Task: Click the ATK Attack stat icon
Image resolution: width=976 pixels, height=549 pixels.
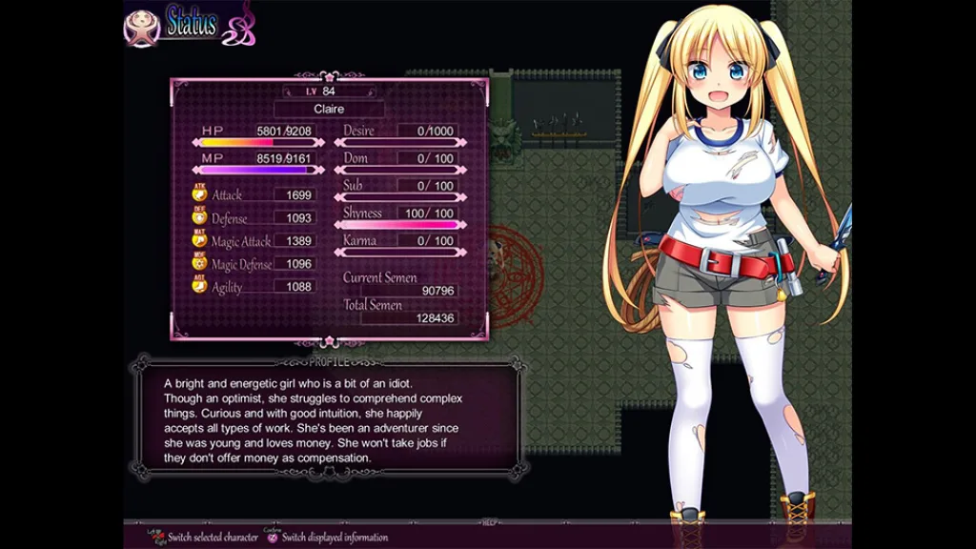Action: click(199, 193)
